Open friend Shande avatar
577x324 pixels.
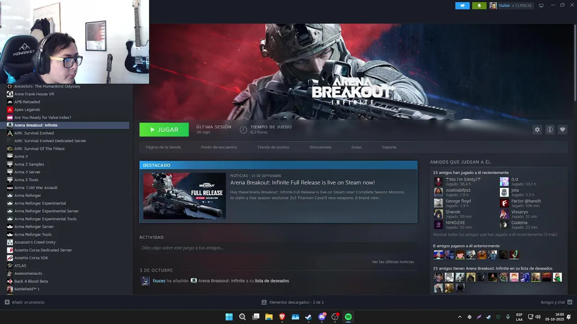pyautogui.click(x=438, y=214)
